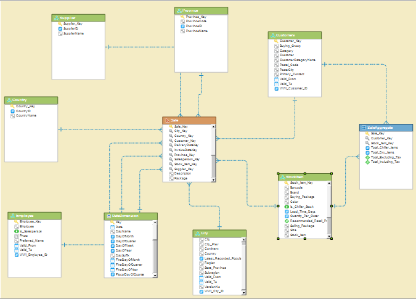Click the Sale fact table header icon

(167, 120)
